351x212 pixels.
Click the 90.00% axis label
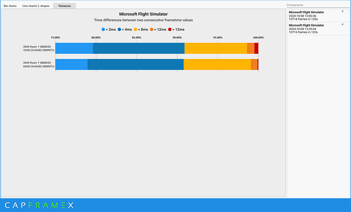(x=177, y=38)
